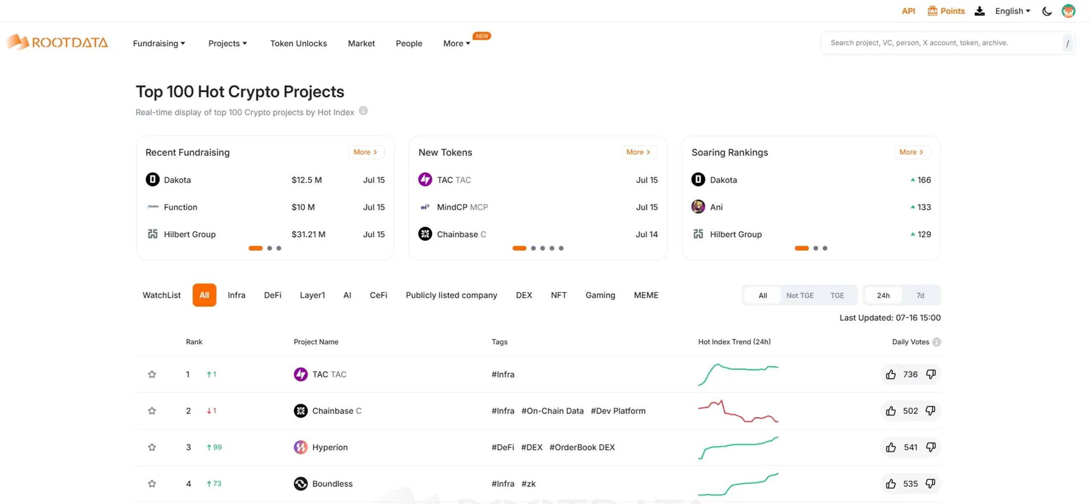Viewport: 1090px width, 504px height.
Task: Favorite Boundless using star icon
Action: coord(152,483)
